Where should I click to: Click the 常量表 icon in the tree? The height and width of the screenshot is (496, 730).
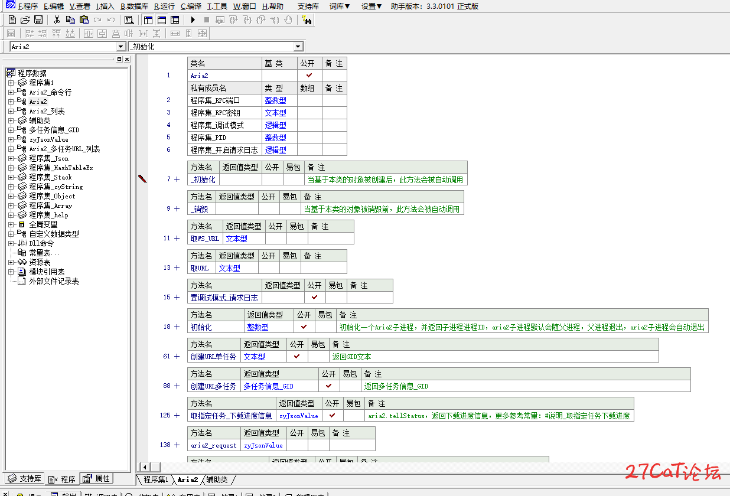(x=22, y=253)
